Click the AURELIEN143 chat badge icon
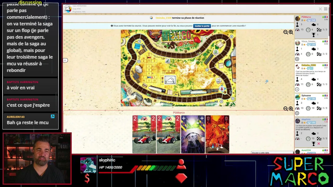Viewport: 333px width, 187px height. (53, 117)
